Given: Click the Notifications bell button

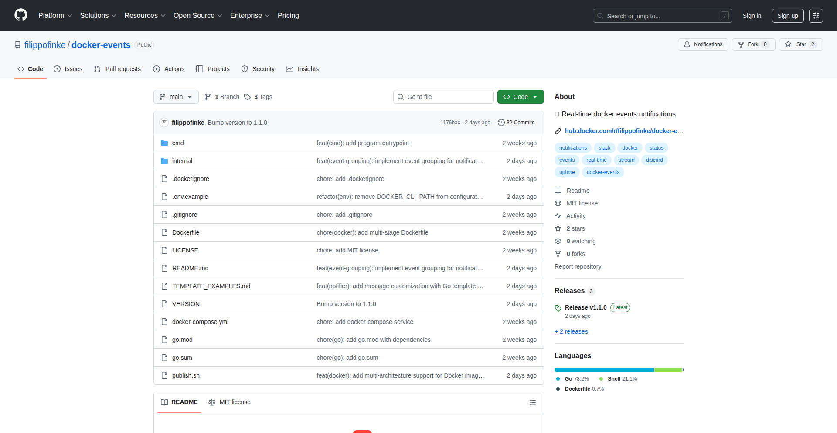Looking at the screenshot, I should [x=703, y=44].
